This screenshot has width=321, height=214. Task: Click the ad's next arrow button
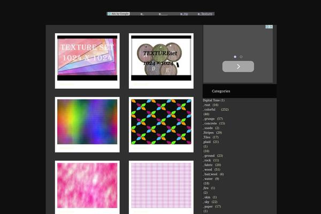click(x=238, y=66)
